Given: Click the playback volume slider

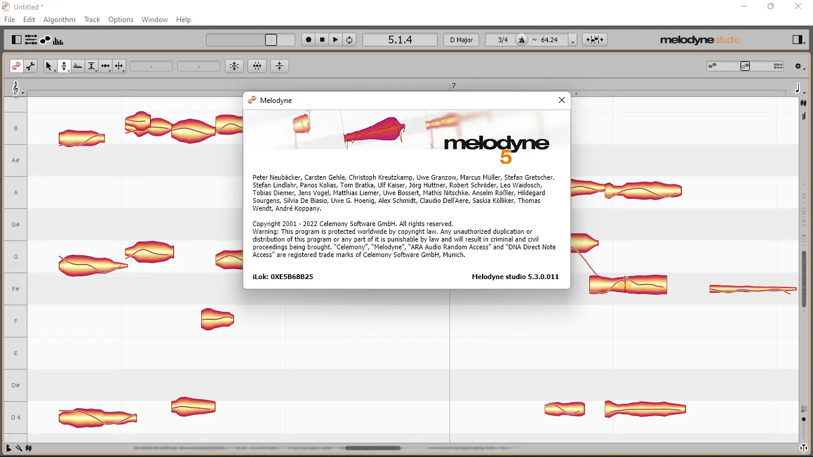Looking at the screenshot, I should point(251,40).
